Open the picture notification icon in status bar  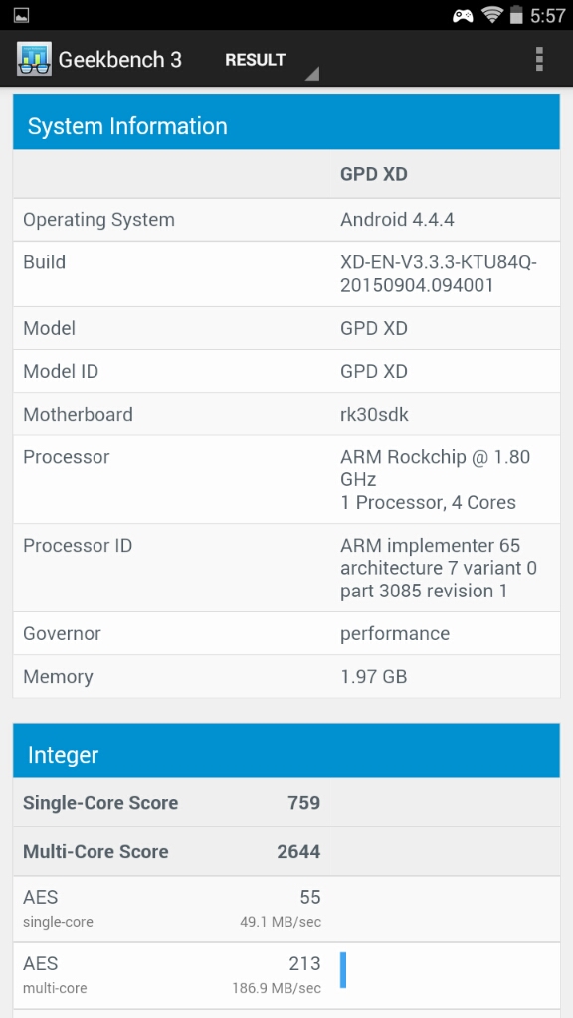[22, 15]
